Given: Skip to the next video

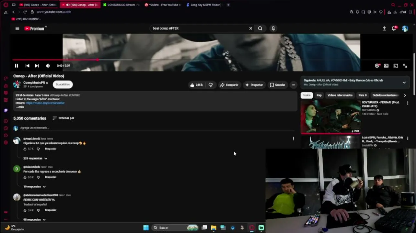Looking at the screenshot, I should click(x=37, y=66).
